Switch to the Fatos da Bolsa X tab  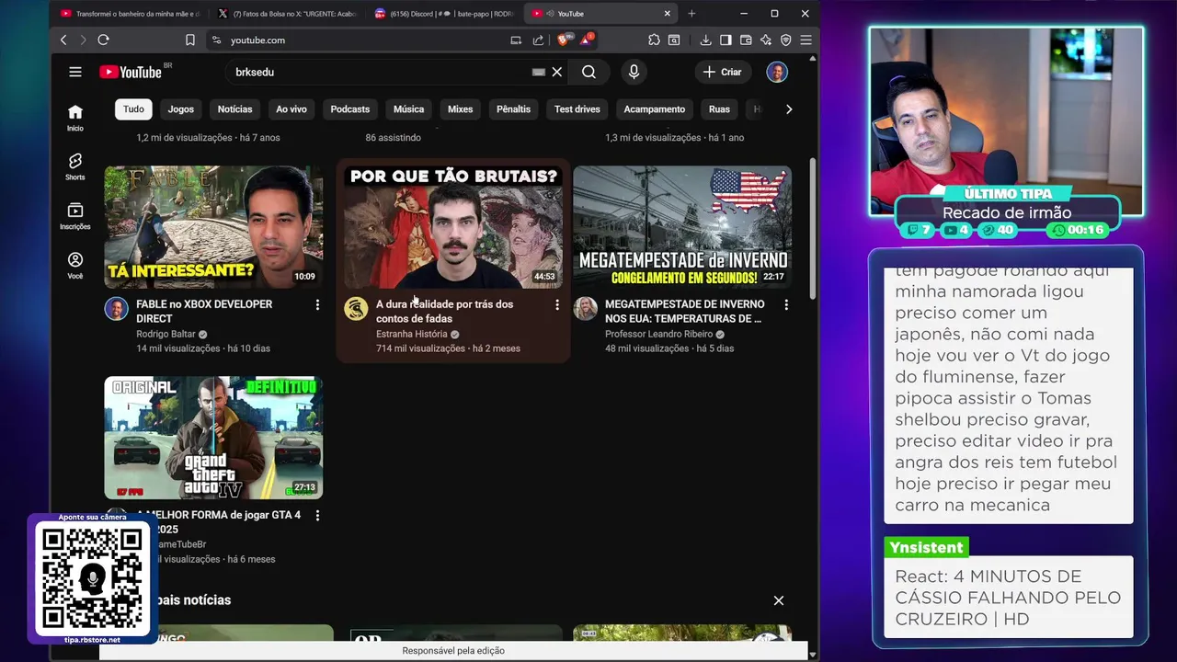tap(287, 13)
